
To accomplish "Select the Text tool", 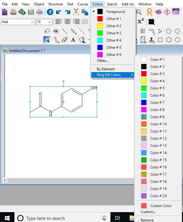I will (73, 40).
